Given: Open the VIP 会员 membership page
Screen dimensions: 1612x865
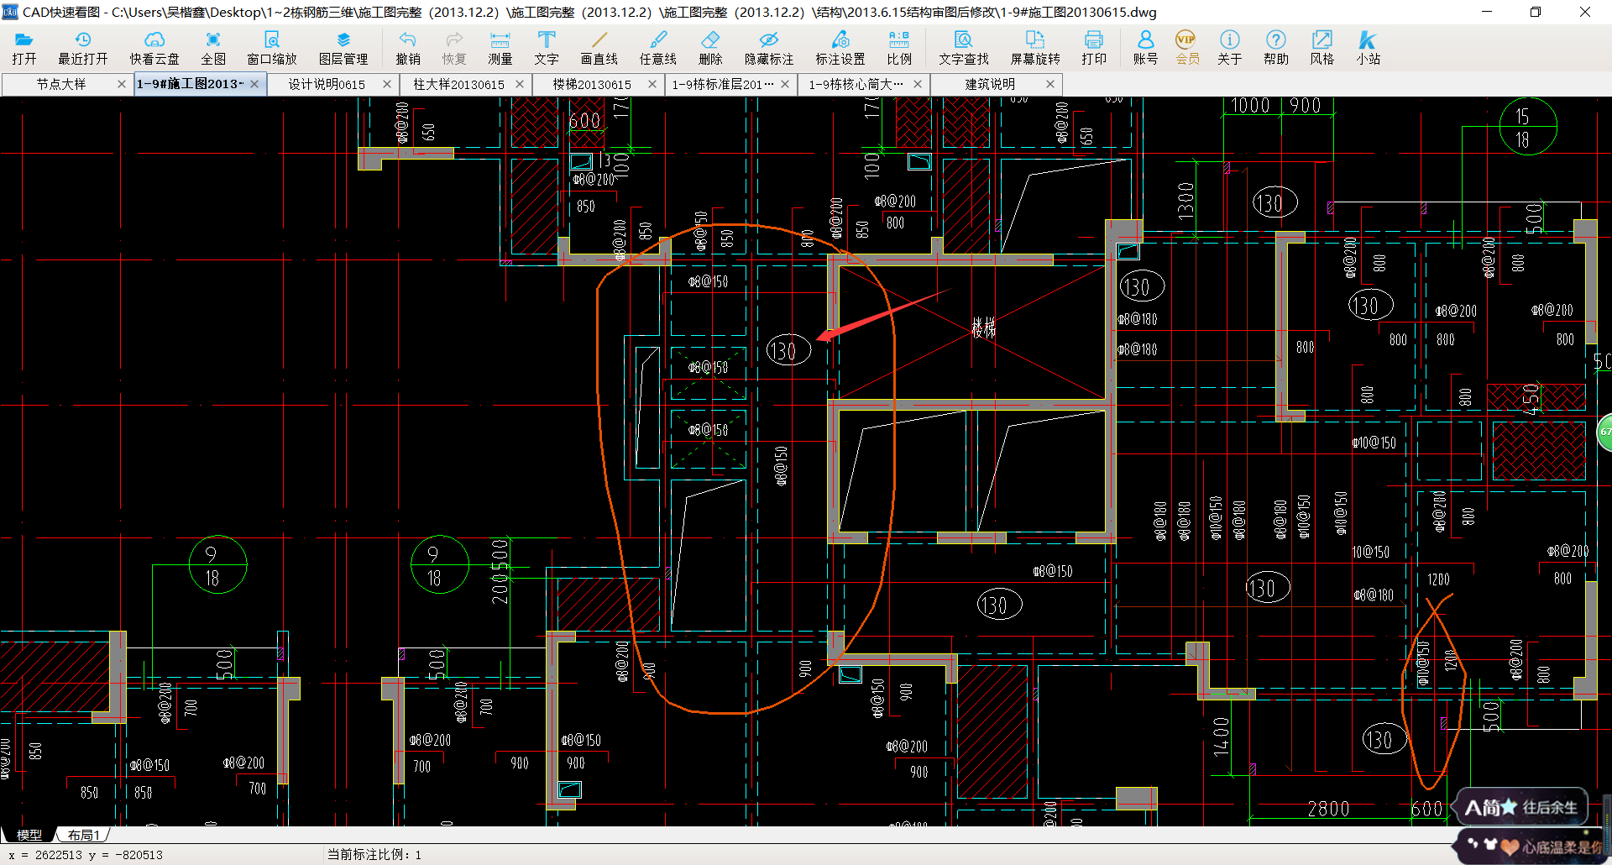Looking at the screenshot, I should [x=1186, y=48].
